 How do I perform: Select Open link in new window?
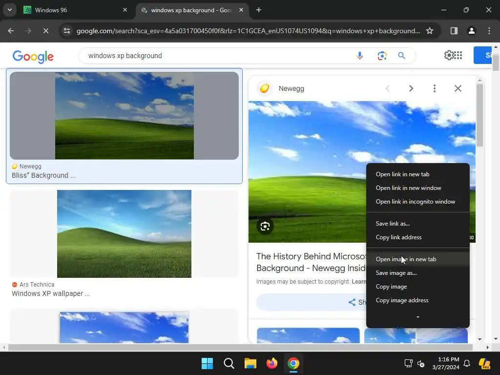pos(418,188)
